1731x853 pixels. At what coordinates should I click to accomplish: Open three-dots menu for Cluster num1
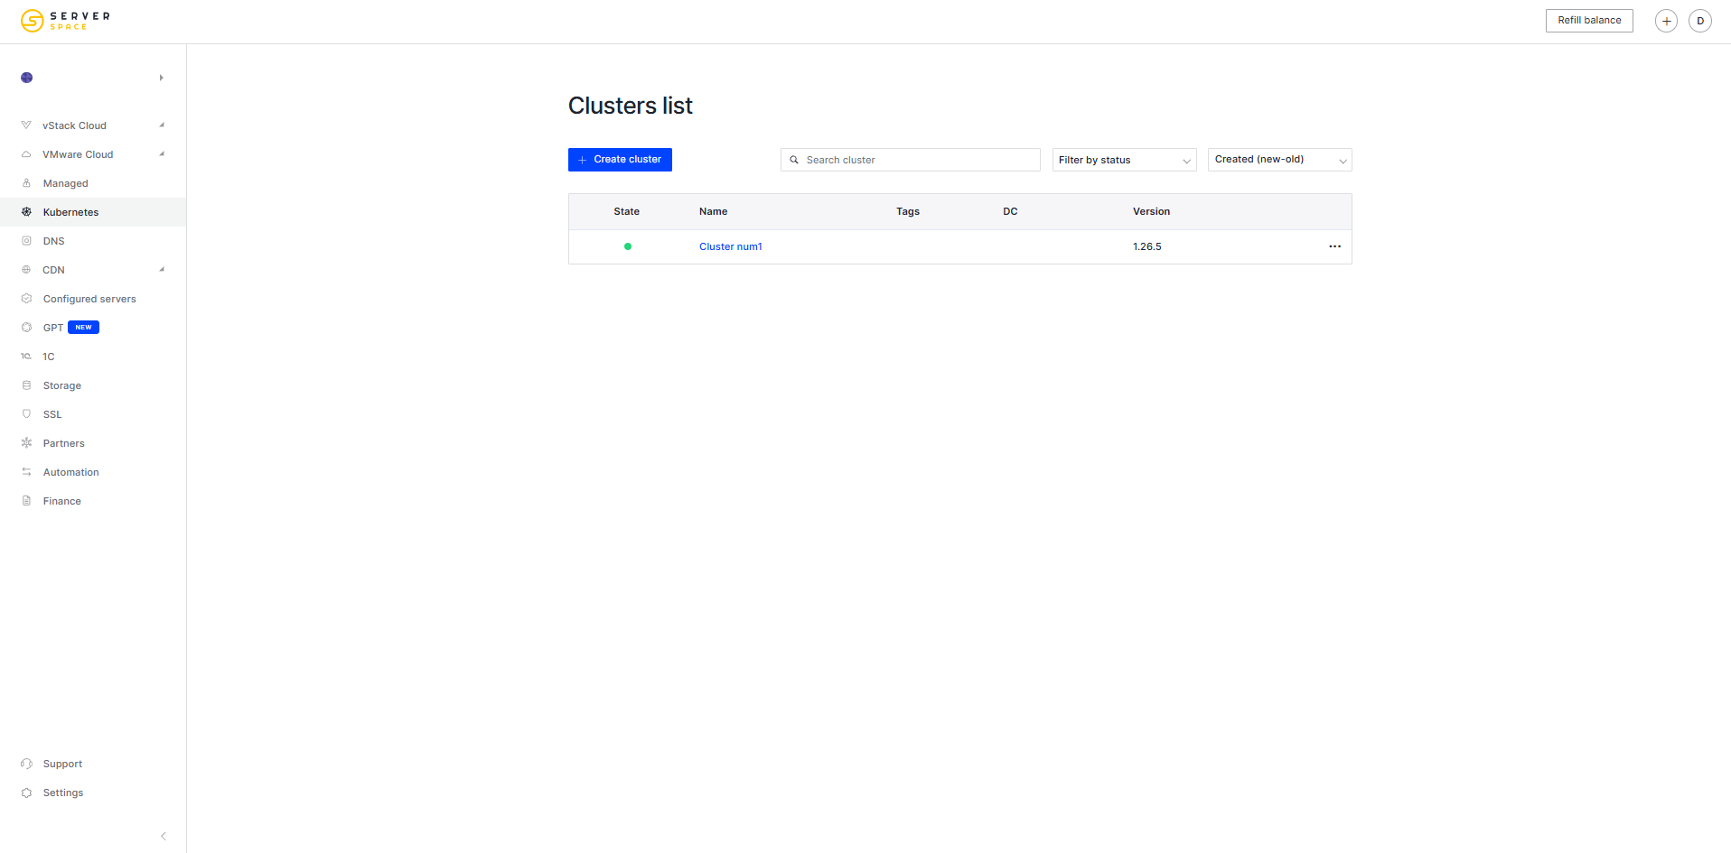(x=1334, y=246)
